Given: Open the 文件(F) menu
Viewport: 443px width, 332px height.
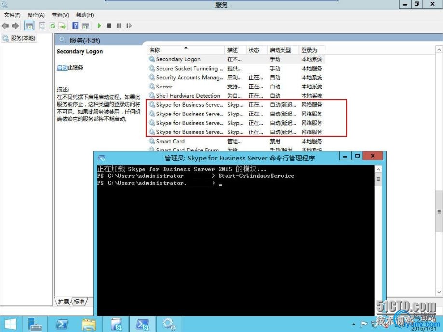Looking at the screenshot, I should (12, 15).
